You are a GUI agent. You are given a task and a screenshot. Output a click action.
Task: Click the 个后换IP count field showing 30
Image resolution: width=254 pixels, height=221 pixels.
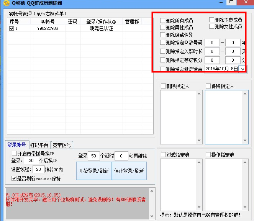[31, 160]
